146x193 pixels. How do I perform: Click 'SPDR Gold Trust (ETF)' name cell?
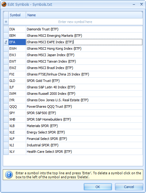84,81
